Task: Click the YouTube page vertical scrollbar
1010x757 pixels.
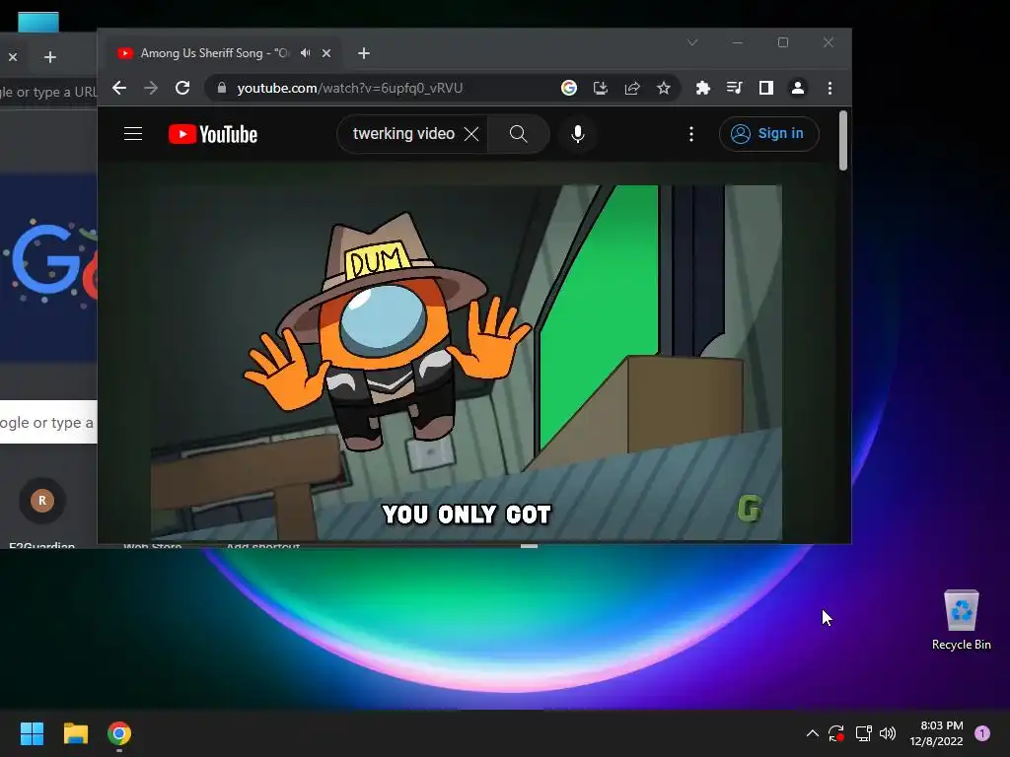Action: (843, 140)
